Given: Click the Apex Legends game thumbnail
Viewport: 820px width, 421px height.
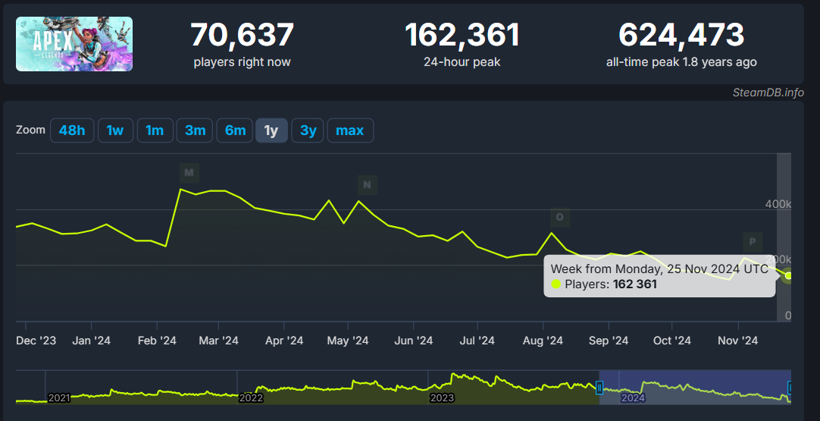Looking at the screenshot, I should (74, 44).
